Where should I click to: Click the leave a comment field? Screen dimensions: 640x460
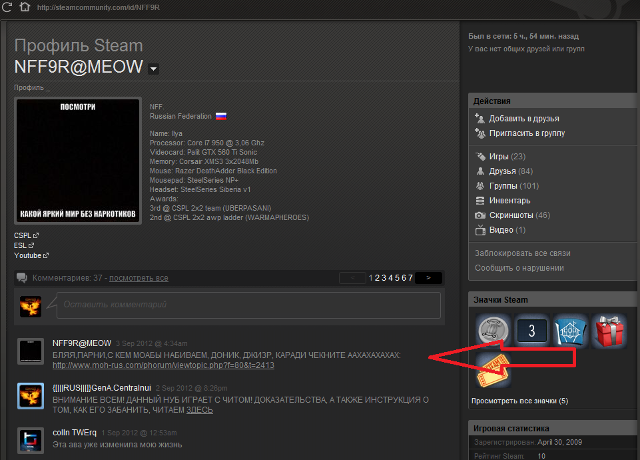point(249,305)
